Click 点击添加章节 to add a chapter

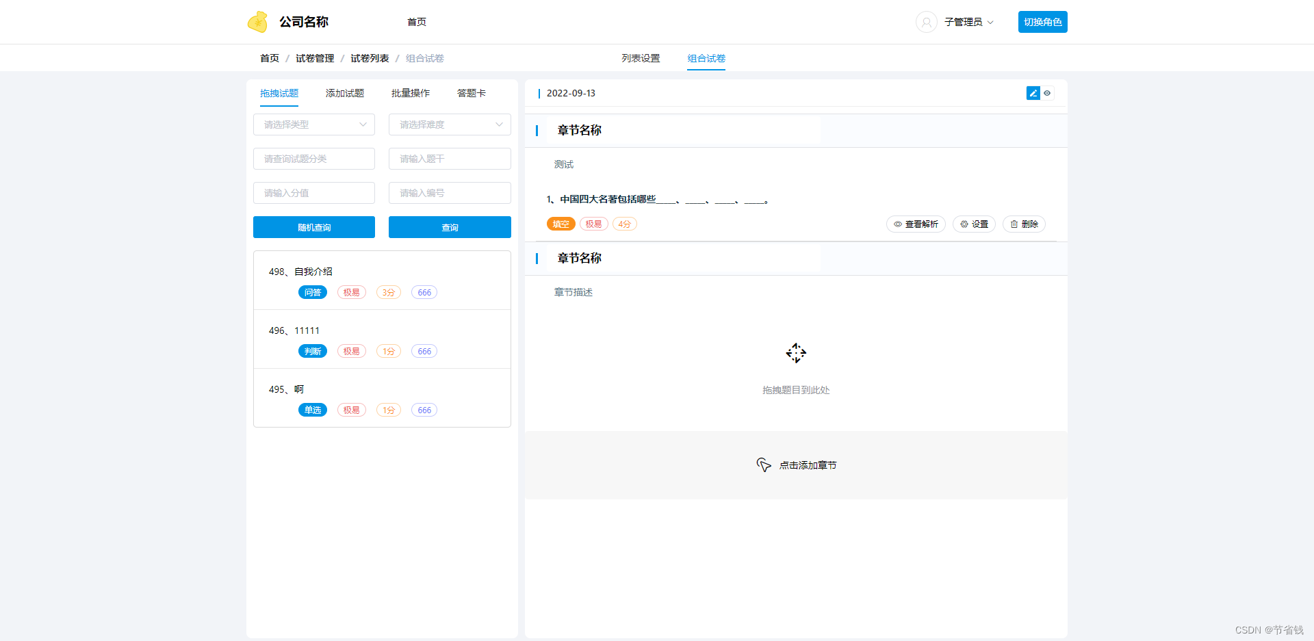[808, 465]
